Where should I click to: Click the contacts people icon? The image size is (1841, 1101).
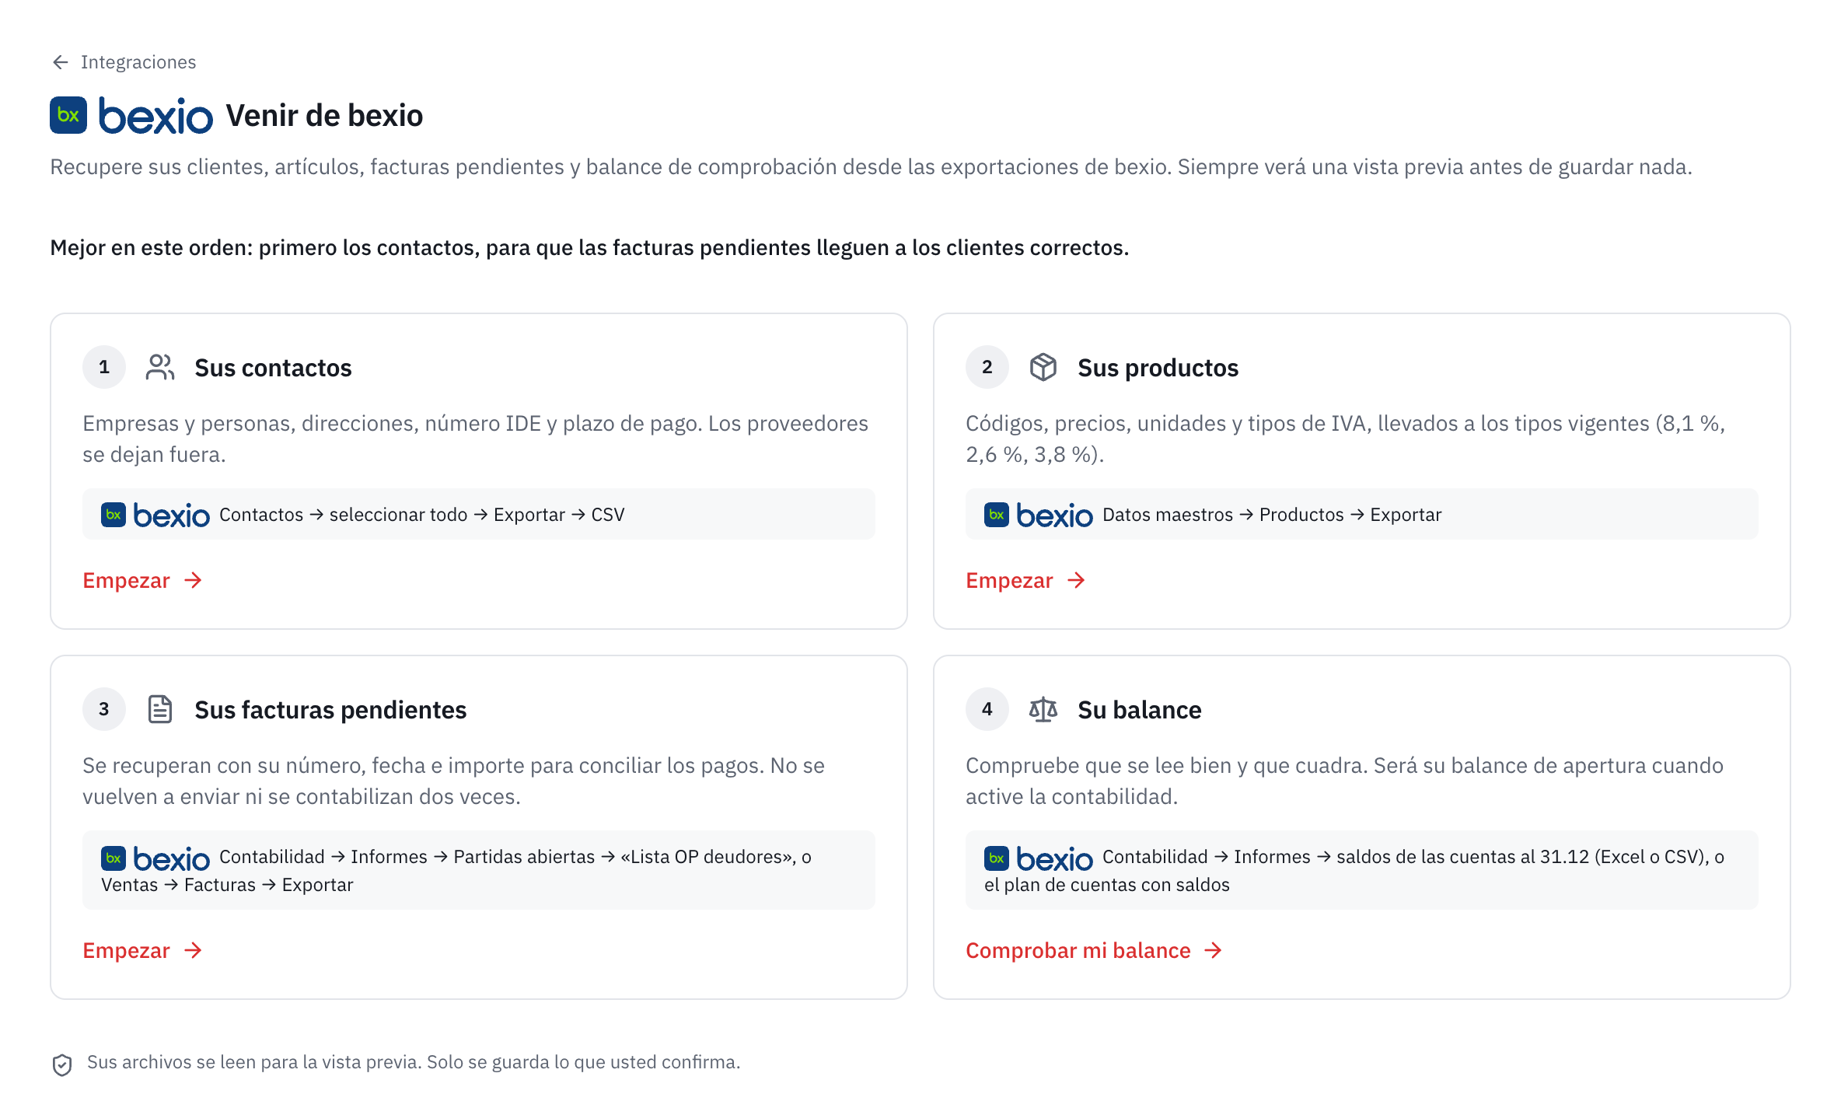[x=160, y=367]
